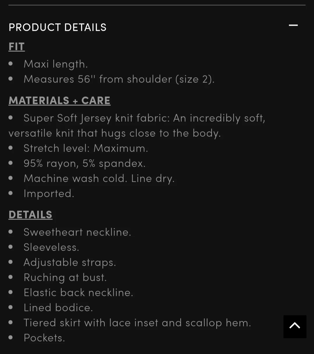
Task: Click the 'Maxi length.' bullet text
Action: click(56, 64)
